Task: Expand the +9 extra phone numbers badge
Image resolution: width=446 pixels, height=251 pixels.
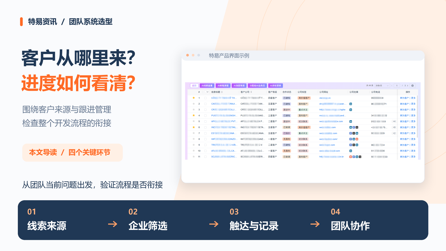Action: [x=394, y=127]
